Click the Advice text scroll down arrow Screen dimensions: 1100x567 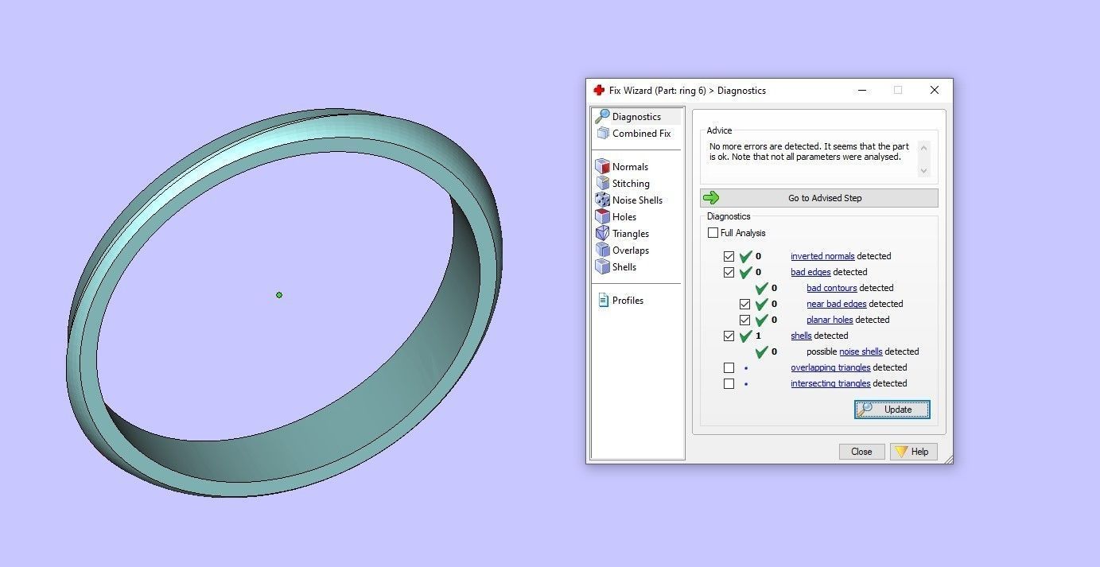(923, 171)
